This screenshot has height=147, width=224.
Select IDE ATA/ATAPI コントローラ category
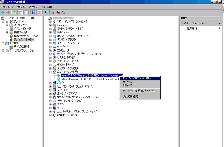(x=73, y=36)
